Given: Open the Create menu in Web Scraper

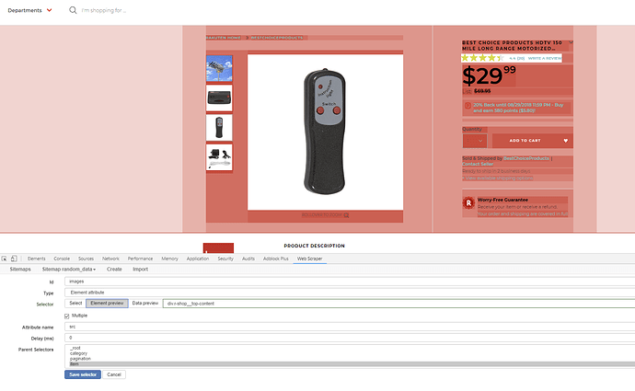Looking at the screenshot, I should [x=114, y=270].
